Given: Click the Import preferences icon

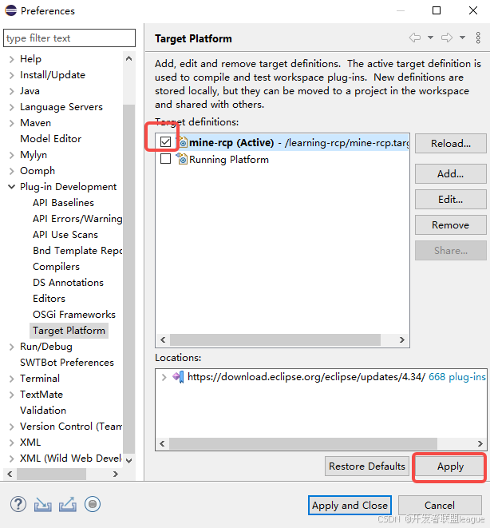Looking at the screenshot, I should point(43,504).
